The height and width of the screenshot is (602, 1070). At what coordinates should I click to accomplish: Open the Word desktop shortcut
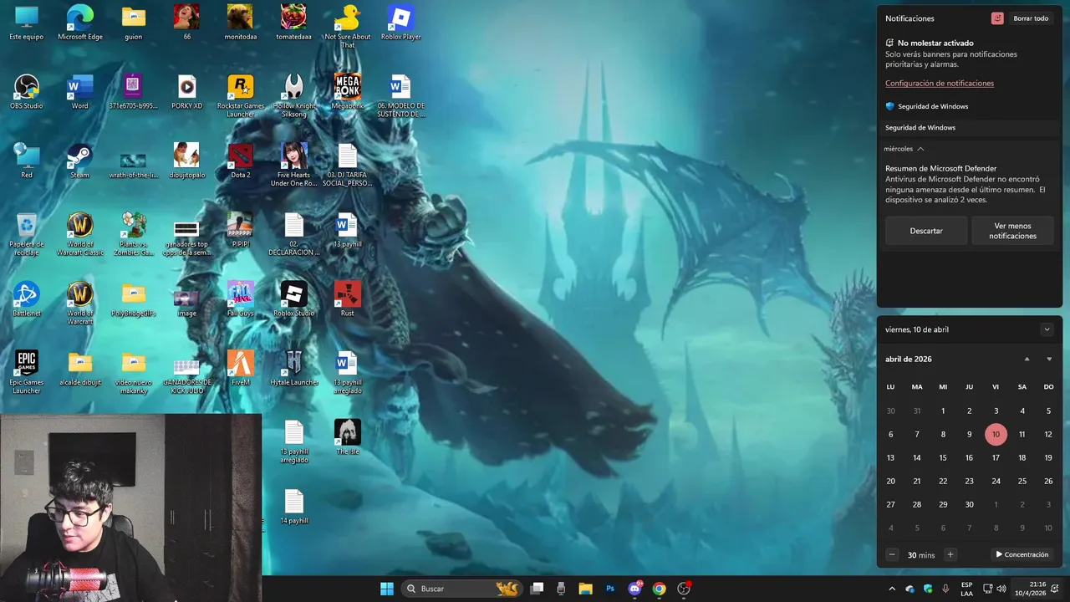point(80,92)
